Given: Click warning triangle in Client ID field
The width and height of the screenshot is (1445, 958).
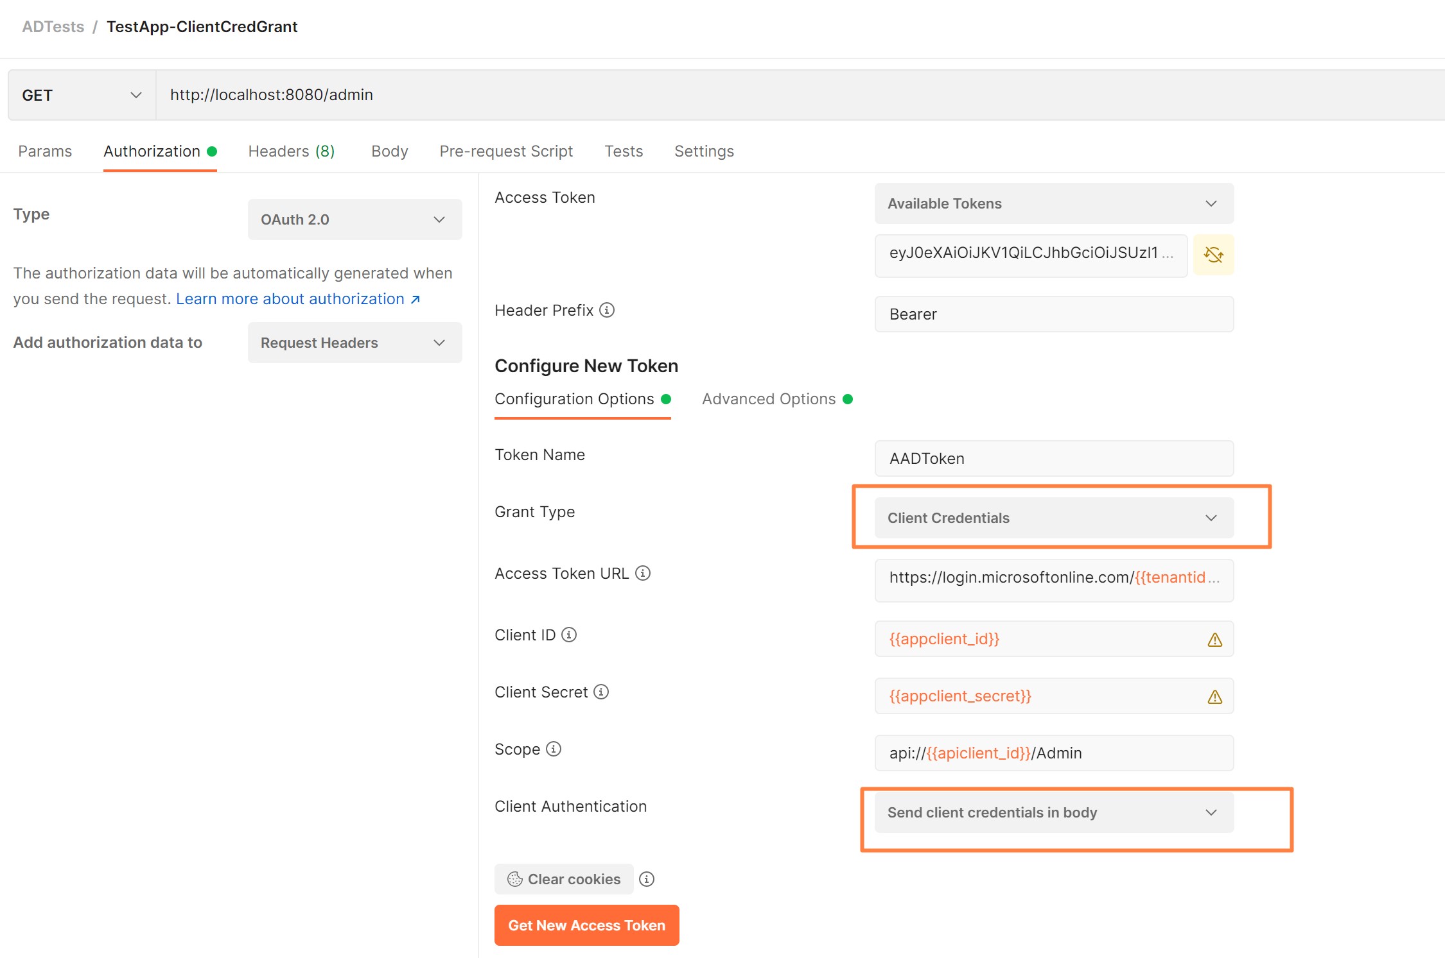Looking at the screenshot, I should click(x=1214, y=640).
